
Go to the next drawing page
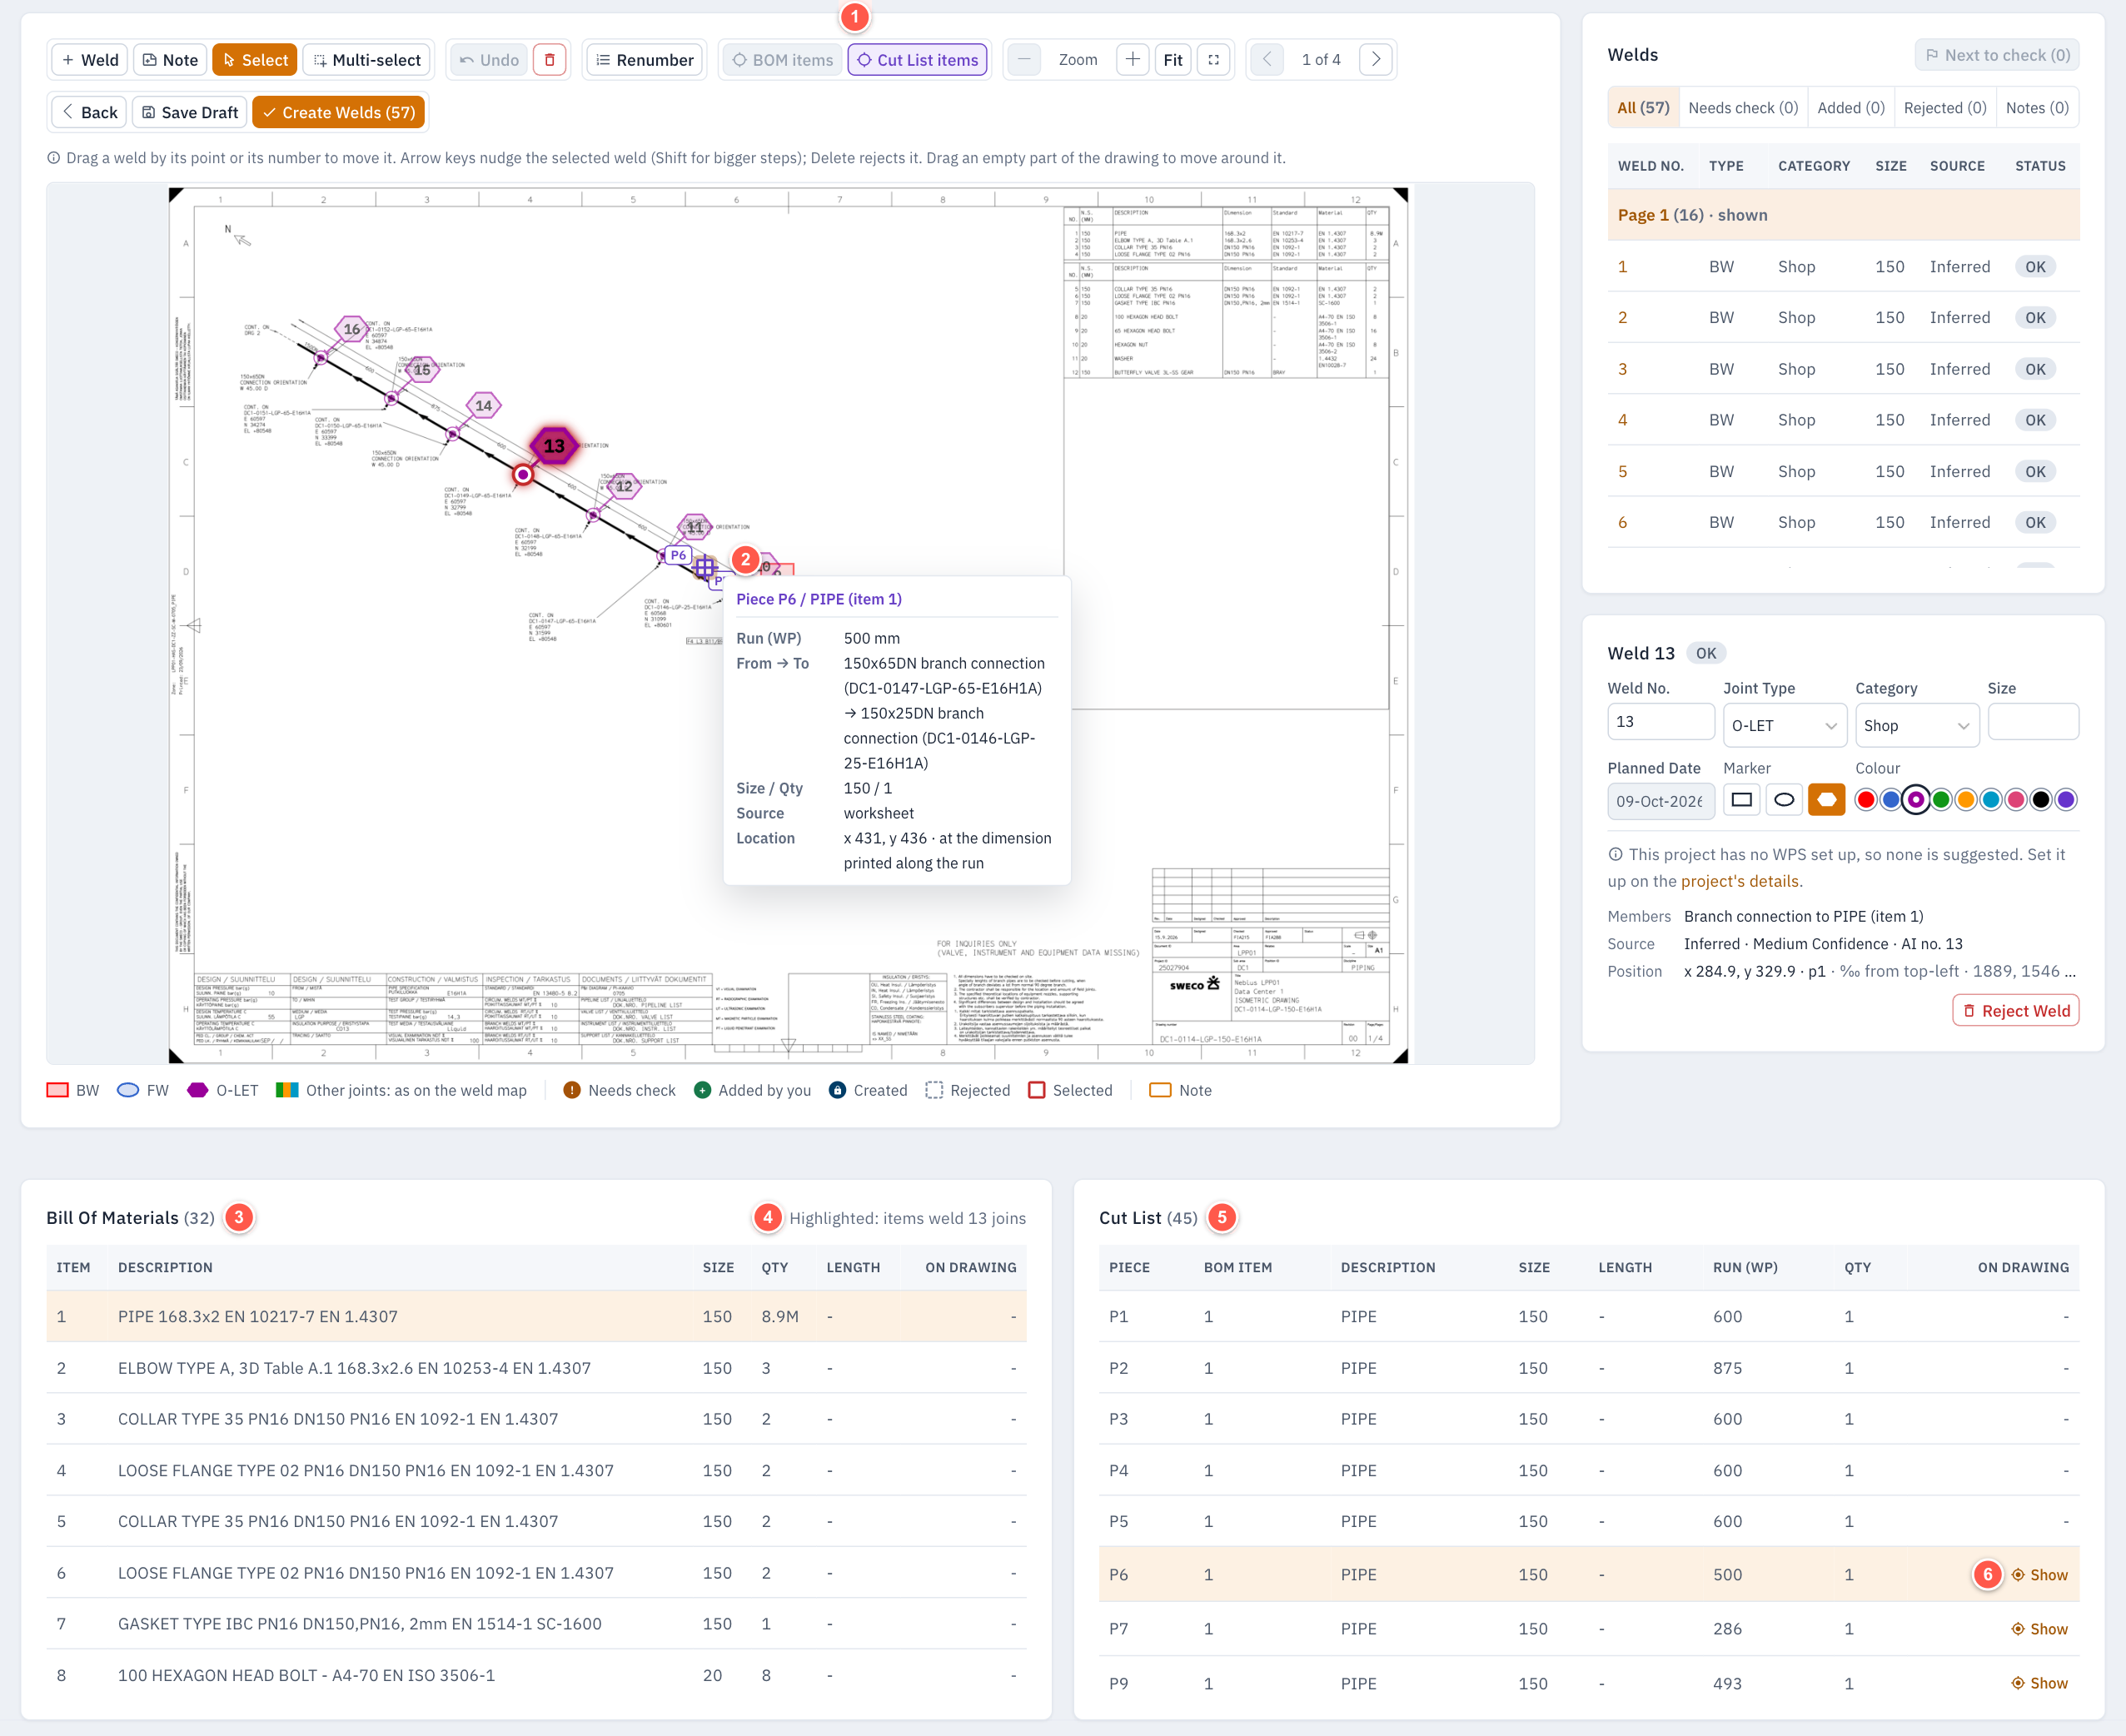[x=1376, y=60]
